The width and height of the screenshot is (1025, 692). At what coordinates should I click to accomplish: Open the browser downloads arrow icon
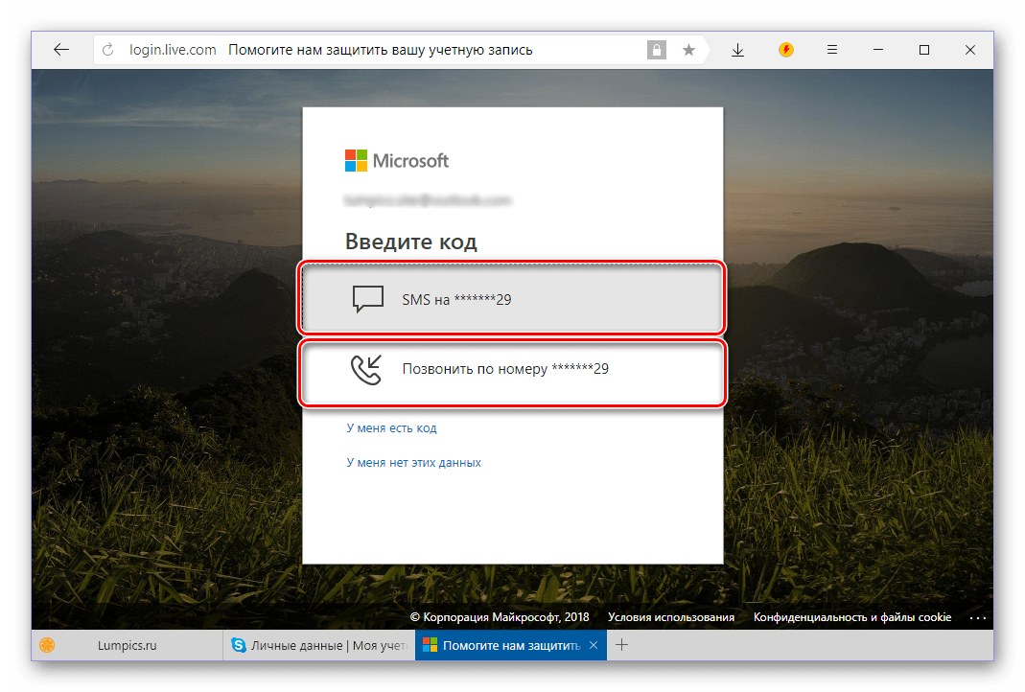[x=737, y=50]
